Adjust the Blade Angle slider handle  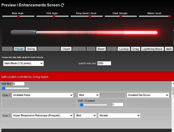pos(18,16)
